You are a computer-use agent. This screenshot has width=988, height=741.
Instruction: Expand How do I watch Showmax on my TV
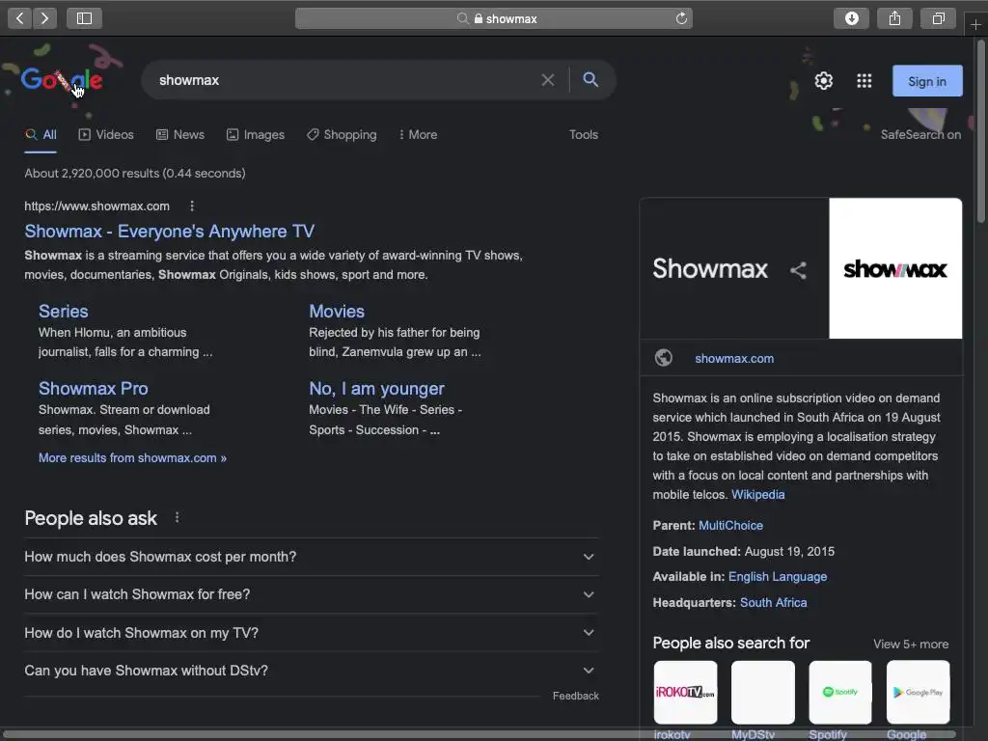tap(312, 633)
